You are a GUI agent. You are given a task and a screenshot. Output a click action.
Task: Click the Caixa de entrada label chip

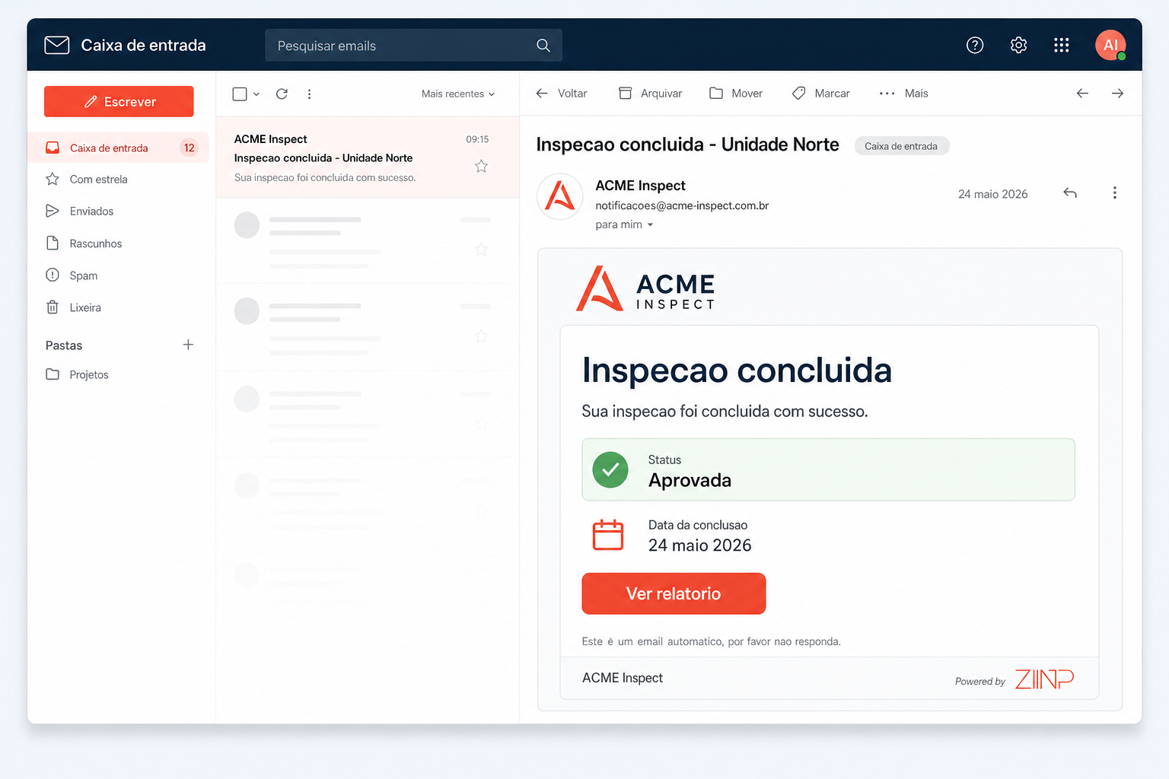tap(901, 146)
